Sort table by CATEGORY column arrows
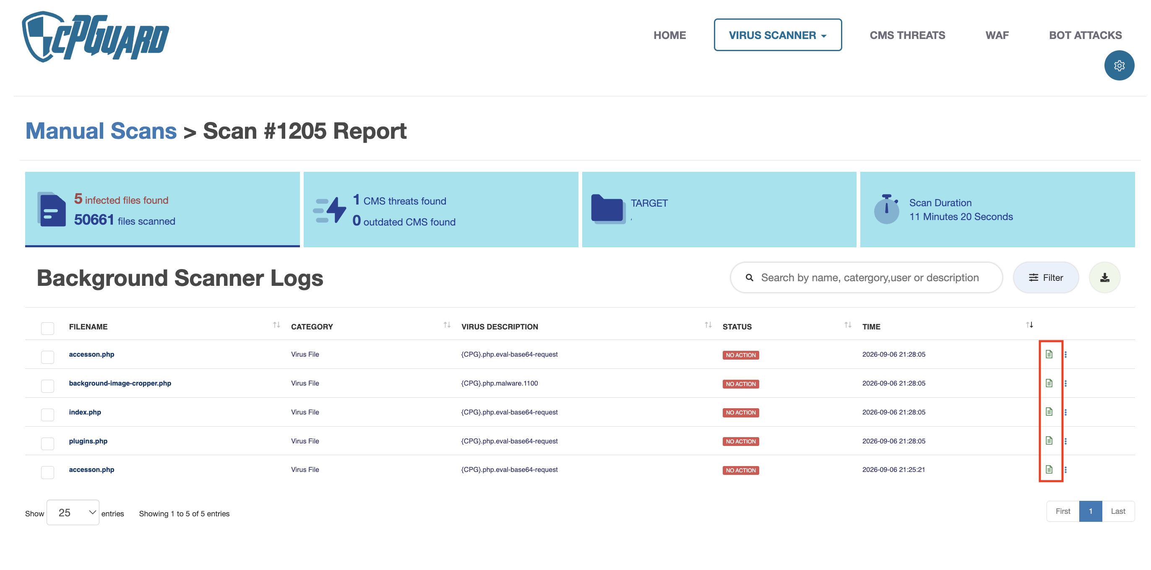1151x570 pixels. click(447, 325)
